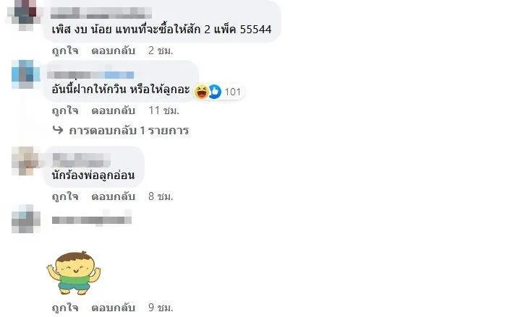The width and height of the screenshot is (515, 317).
Task: Open the third commenter's avatar above นักร้องพ่อลูกอ่อน
Action: coord(25,161)
